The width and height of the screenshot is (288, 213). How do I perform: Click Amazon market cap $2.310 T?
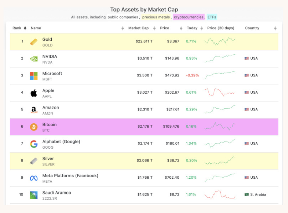145,109
